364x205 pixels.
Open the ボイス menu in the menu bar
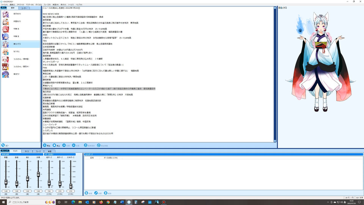pos(39,5)
